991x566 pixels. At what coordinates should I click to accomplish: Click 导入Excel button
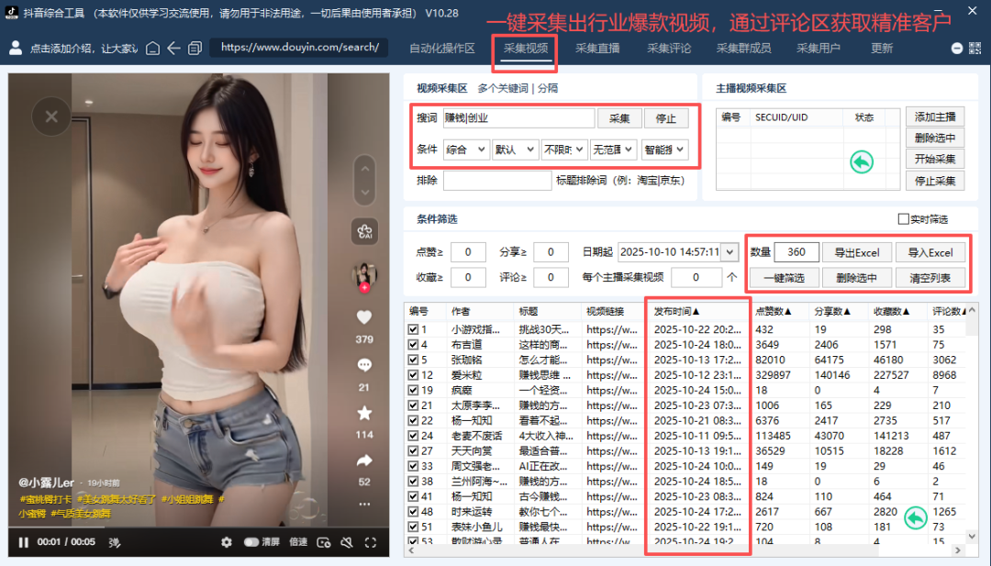coord(930,252)
